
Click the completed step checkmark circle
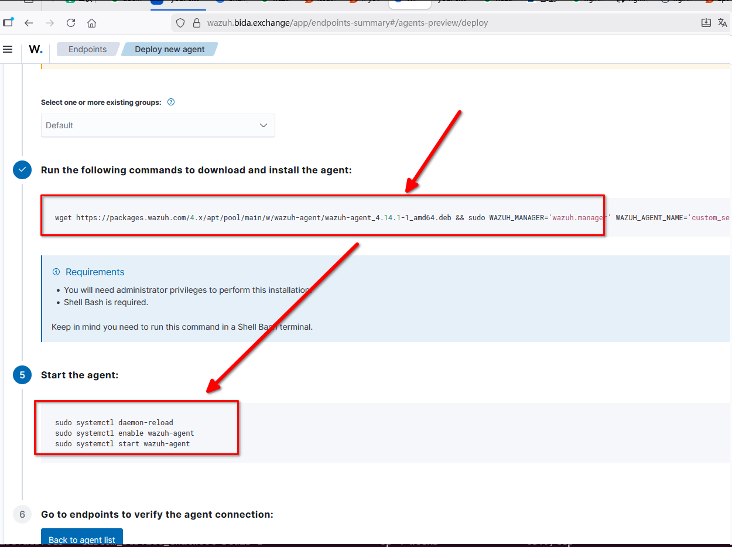(22, 170)
